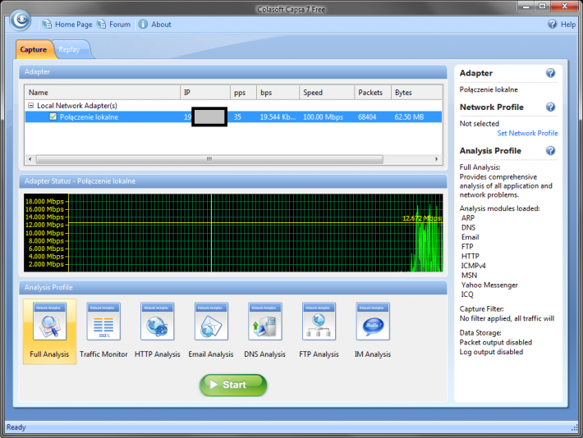
Task: Click the Set Network Profile link
Action: (527, 133)
